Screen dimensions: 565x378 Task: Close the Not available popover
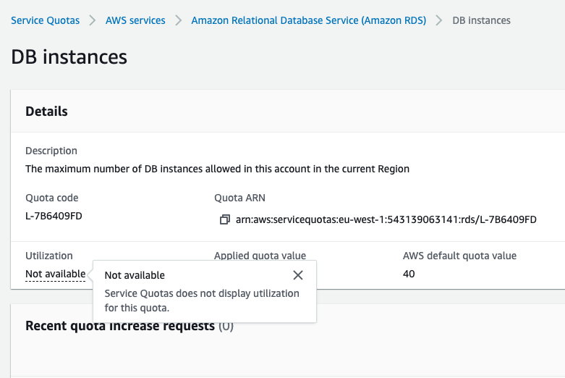click(x=297, y=275)
